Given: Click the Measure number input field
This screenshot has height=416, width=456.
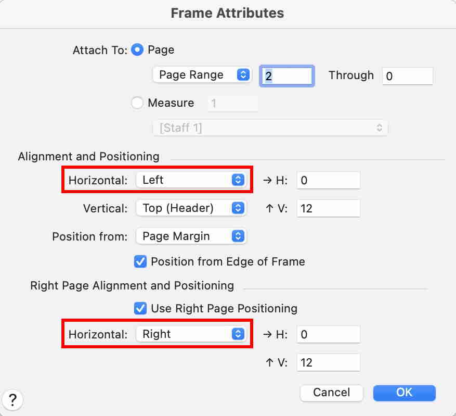Looking at the screenshot, I should pos(232,104).
